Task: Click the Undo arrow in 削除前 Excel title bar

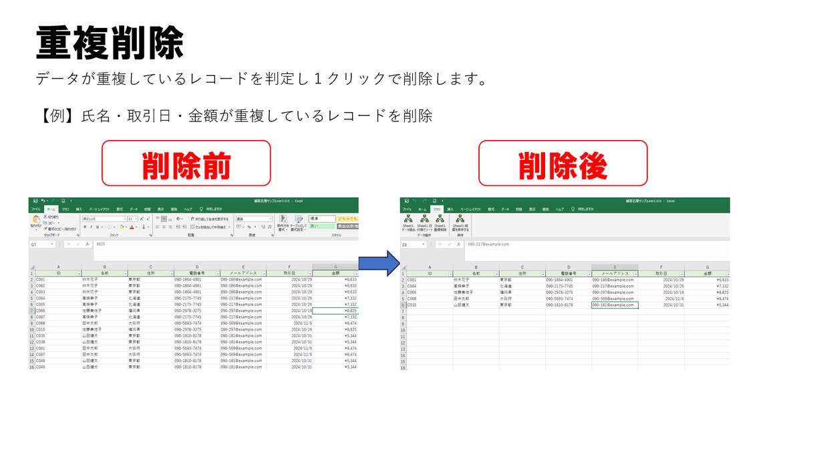Action: tap(43, 201)
